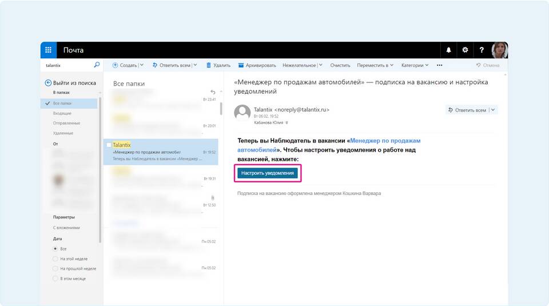Open Менеджер по продажам автомобилей link

[329, 145]
